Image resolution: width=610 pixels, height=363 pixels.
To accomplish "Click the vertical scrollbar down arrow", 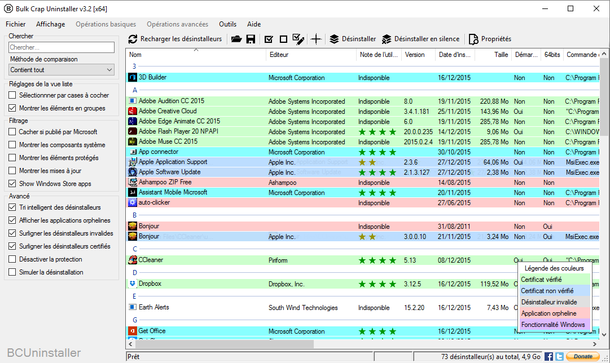I will point(604,334).
